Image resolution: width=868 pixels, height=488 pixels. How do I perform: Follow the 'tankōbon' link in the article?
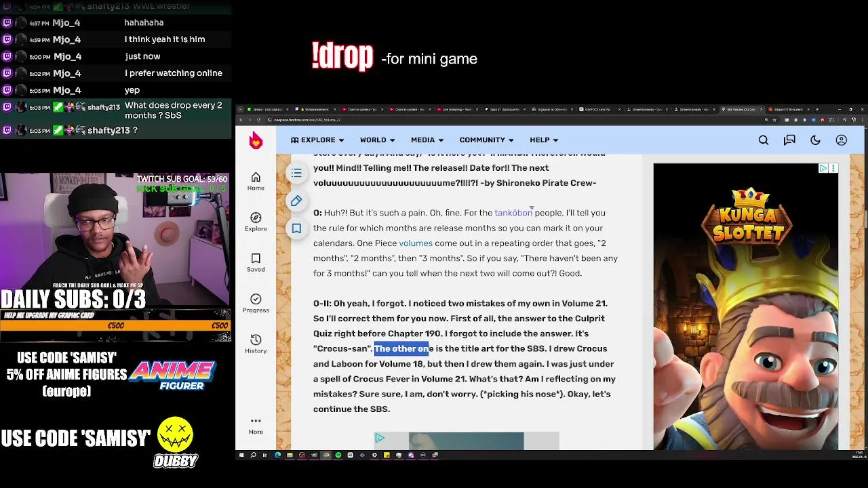coord(513,213)
